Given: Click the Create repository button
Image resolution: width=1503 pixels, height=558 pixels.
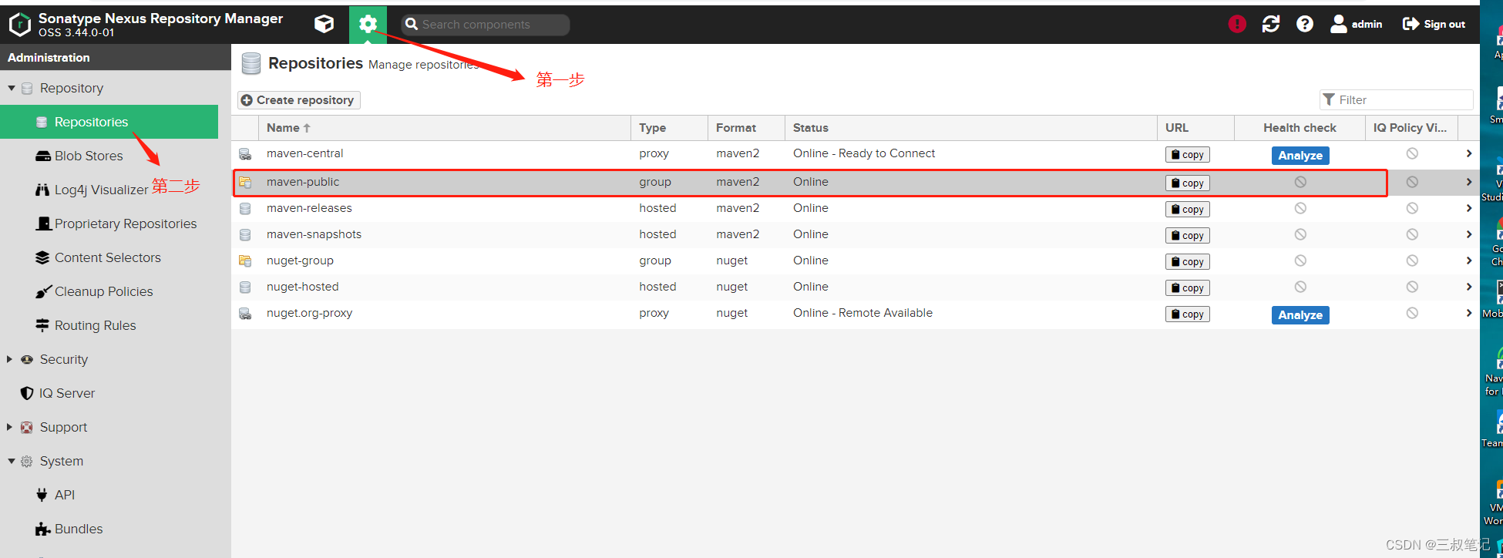Looking at the screenshot, I should click(x=299, y=100).
